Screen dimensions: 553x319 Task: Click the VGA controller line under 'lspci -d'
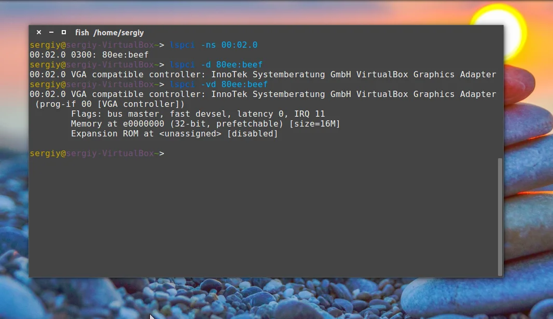point(262,74)
